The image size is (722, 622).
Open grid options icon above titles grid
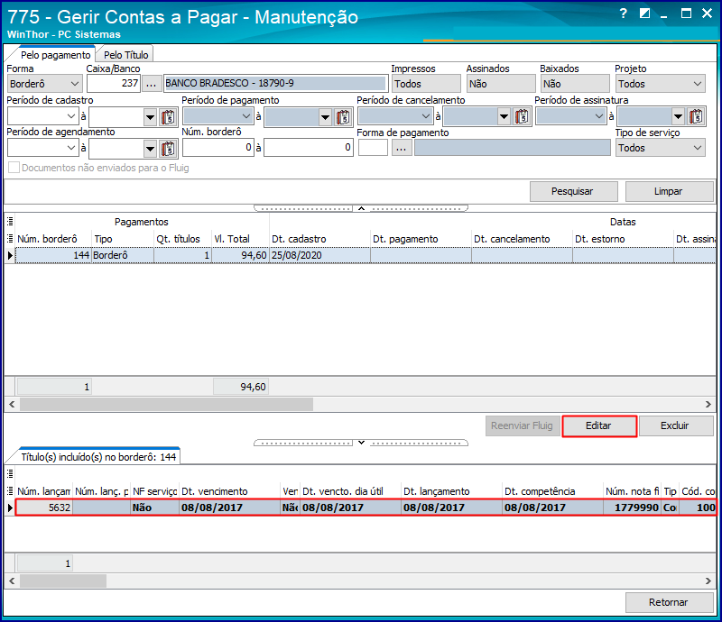10,474
